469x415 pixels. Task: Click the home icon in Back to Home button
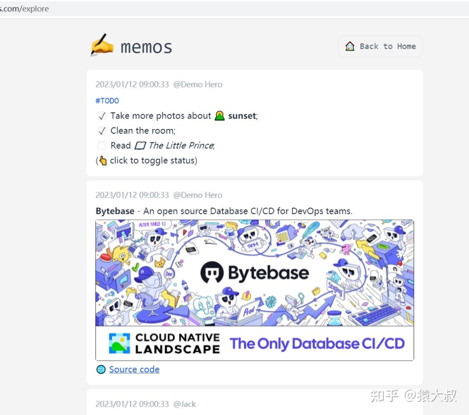tap(350, 46)
